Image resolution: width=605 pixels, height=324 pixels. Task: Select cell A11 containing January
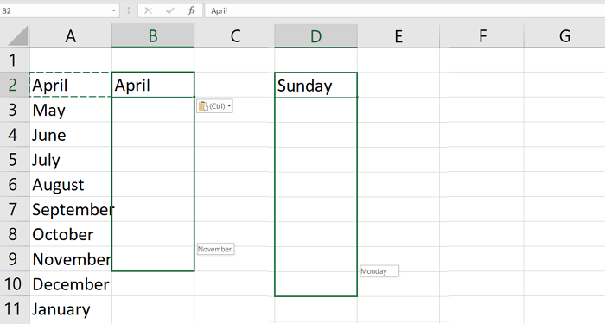71,309
